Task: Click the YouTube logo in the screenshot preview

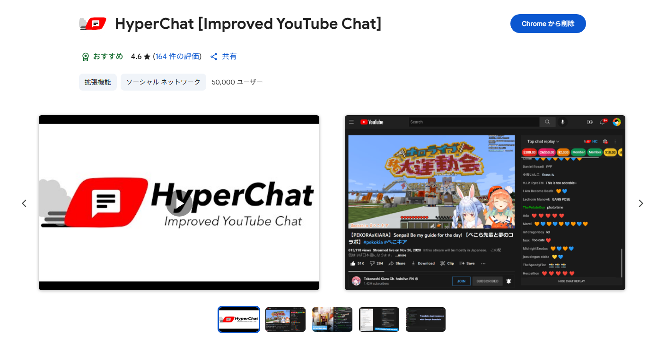Action: [372, 122]
